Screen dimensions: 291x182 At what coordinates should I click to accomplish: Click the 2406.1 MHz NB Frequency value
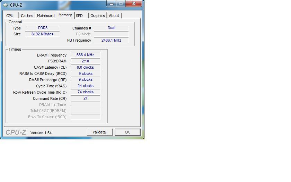coord(111,40)
